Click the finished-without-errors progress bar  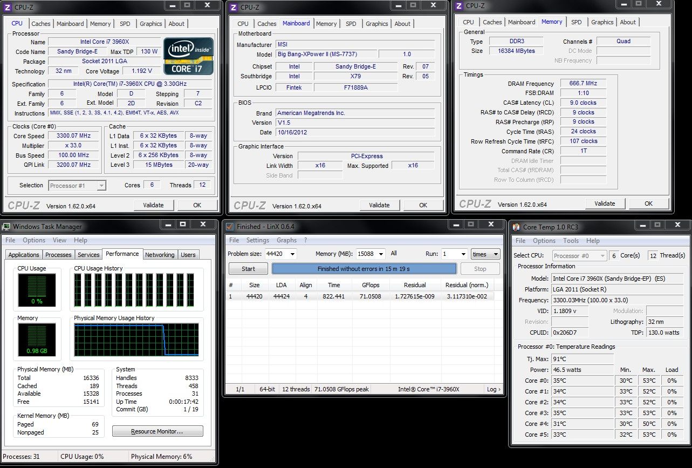pyautogui.click(x=364, y=269)
